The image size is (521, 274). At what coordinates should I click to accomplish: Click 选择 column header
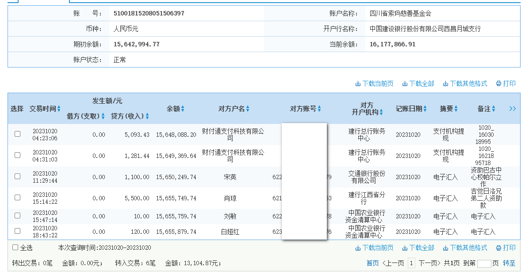[x=17, y=109]
